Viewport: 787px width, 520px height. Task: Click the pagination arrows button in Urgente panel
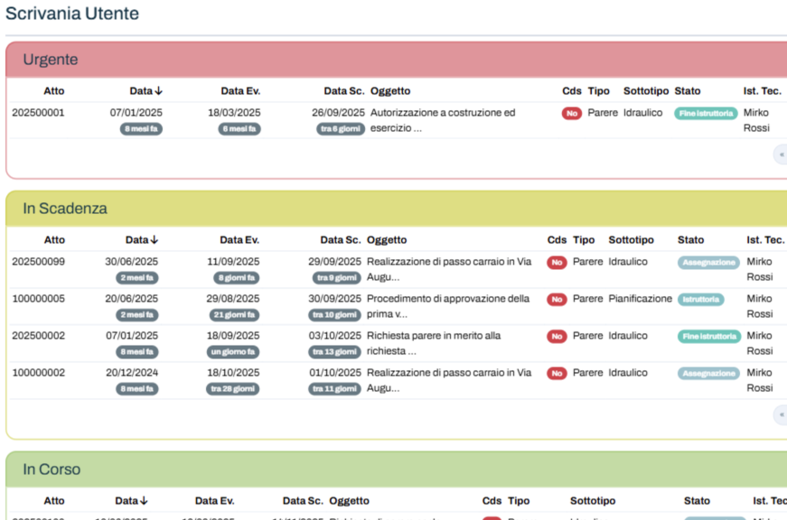(780, 155)
